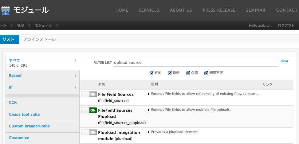Disable FileField Sources Plupload module switch
This screenshot has width=299, height=144.
click(x=89, y=110)
